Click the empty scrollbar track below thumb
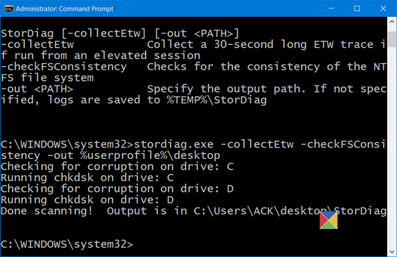 [x=392, y=147]
